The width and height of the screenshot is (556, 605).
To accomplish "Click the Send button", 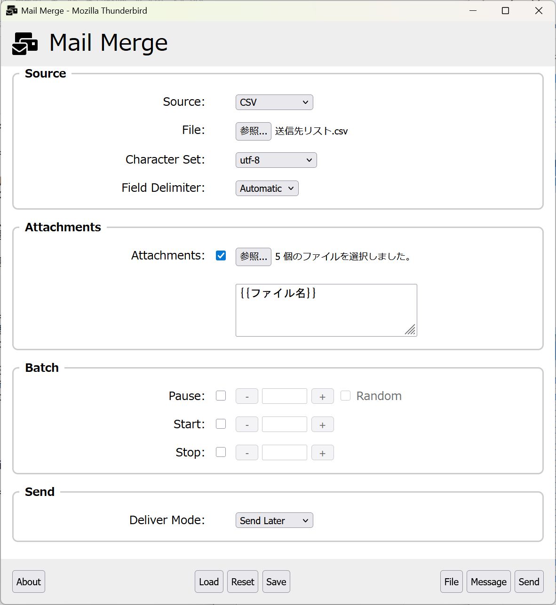I will tap(529, 582).
